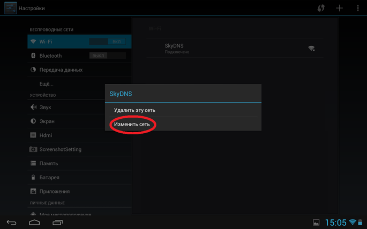Tap the apps icon beside Приложения
Viewport: 367px width, 229px height.
33,191
